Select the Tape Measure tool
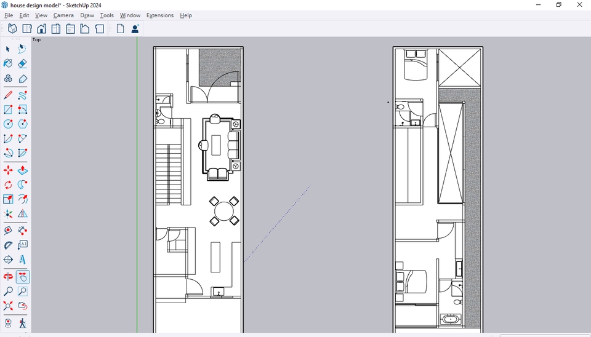591x337 pixels. pyautogui.click(x=8, y=231)
